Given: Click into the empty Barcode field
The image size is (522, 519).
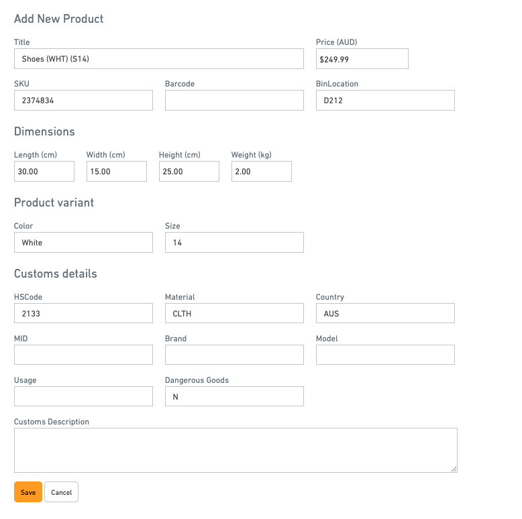Looking at the screenshot, I should [x=234, y=101].
